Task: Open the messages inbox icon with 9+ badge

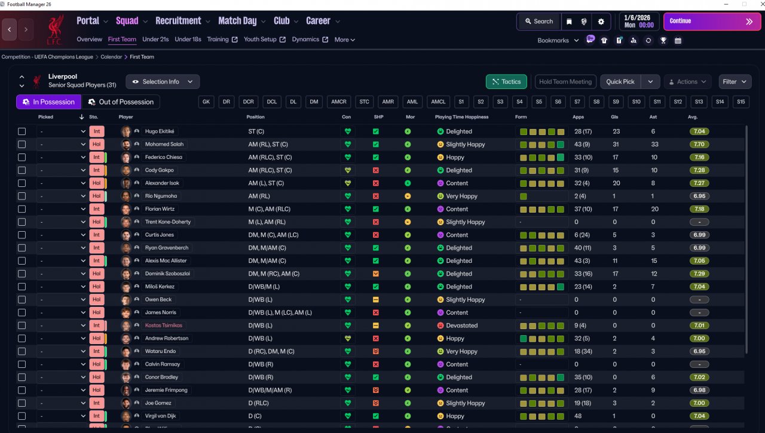Action: (590, 40)
